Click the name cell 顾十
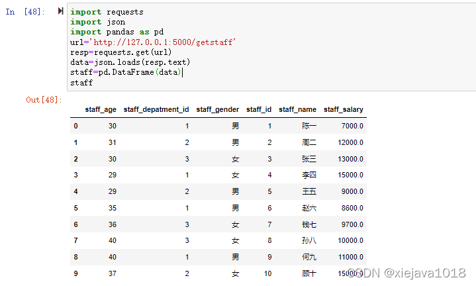 coord(309,273)
